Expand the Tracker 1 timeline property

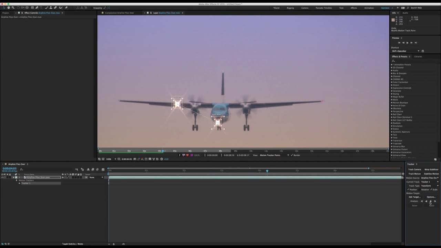coord(20,183)
